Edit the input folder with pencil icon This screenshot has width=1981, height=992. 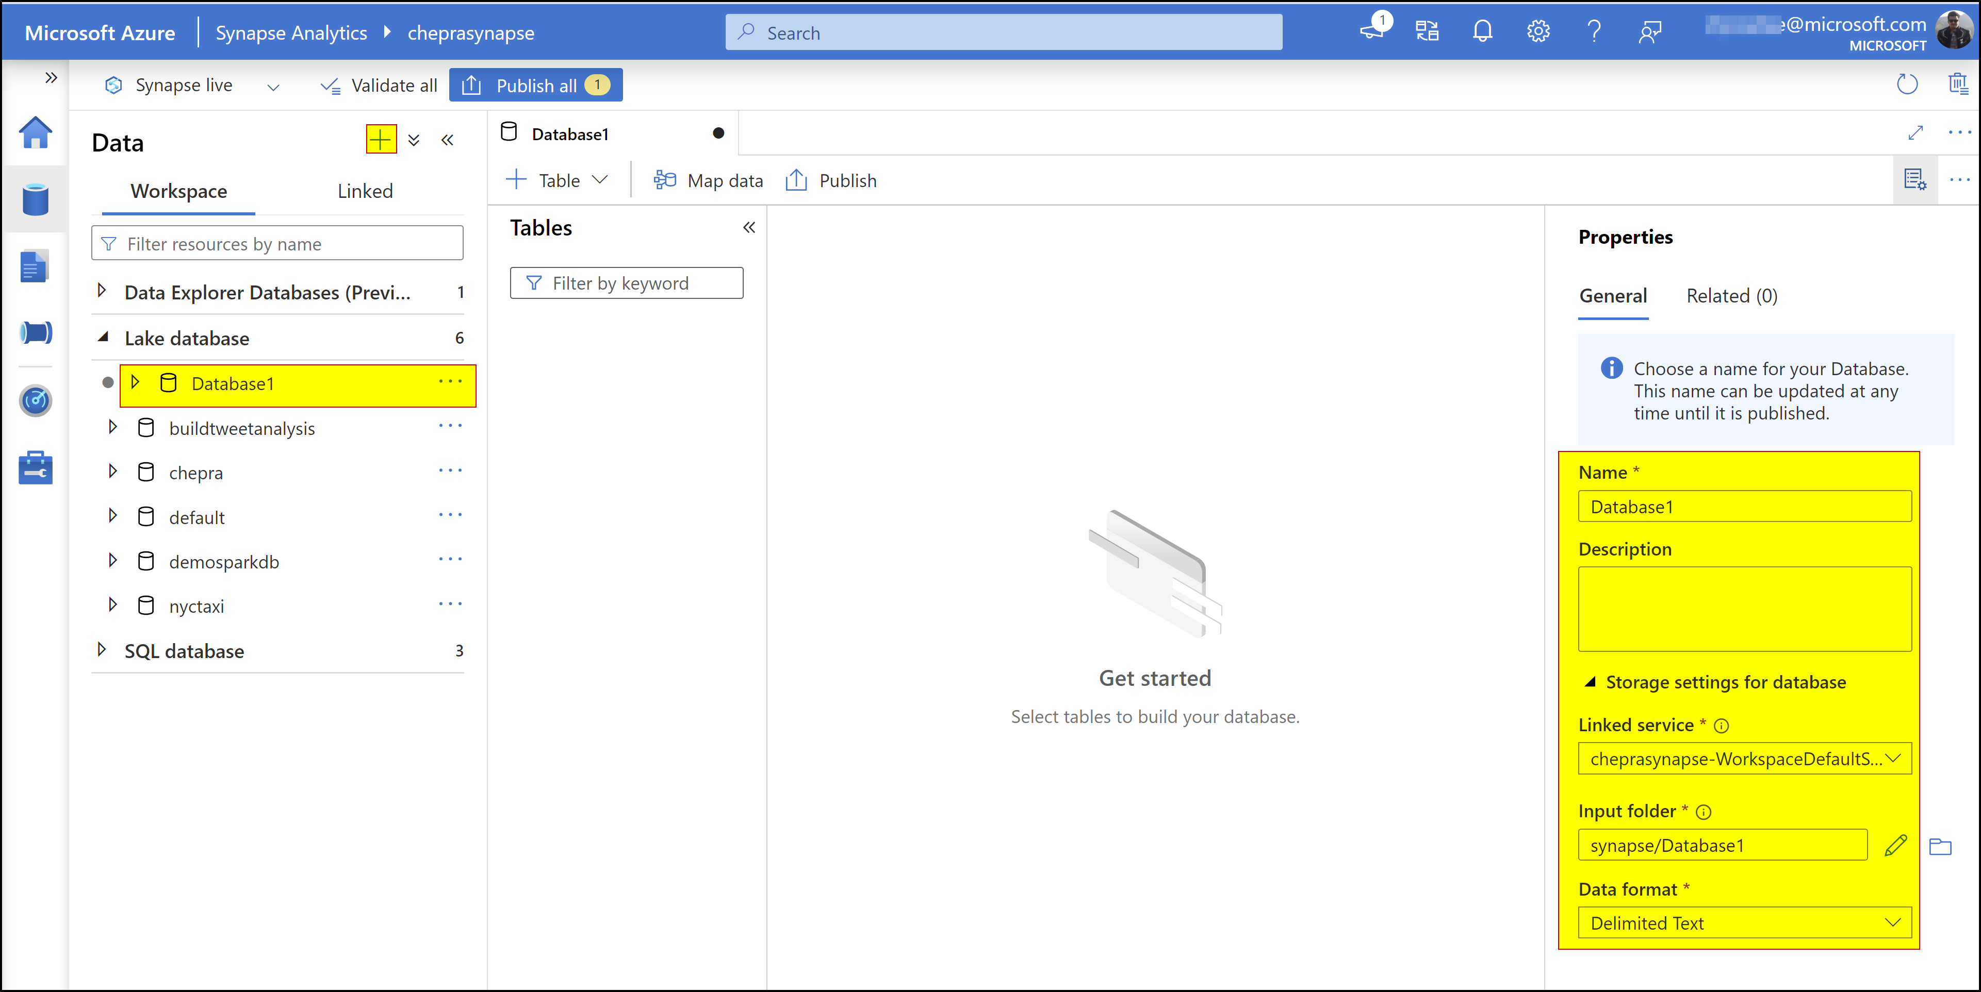[x=1895, y=845]
